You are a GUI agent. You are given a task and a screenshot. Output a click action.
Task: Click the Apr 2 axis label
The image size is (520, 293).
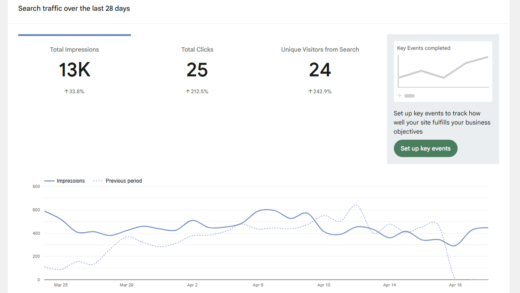click(x=192, y=285)
